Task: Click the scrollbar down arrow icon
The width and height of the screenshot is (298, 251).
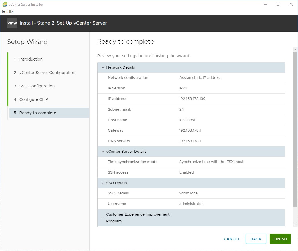Action: (x=295, y=224)
